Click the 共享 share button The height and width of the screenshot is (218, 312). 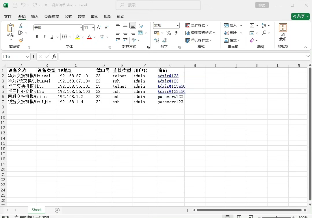(x=300, y=16)
